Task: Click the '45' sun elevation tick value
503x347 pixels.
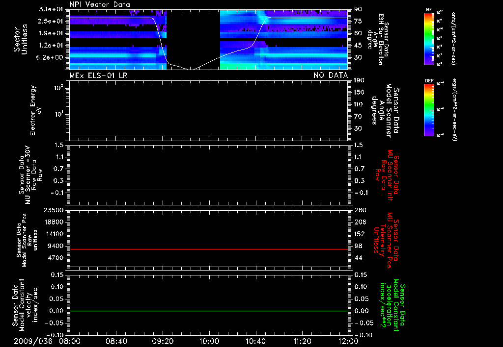Action: point(358,46)
